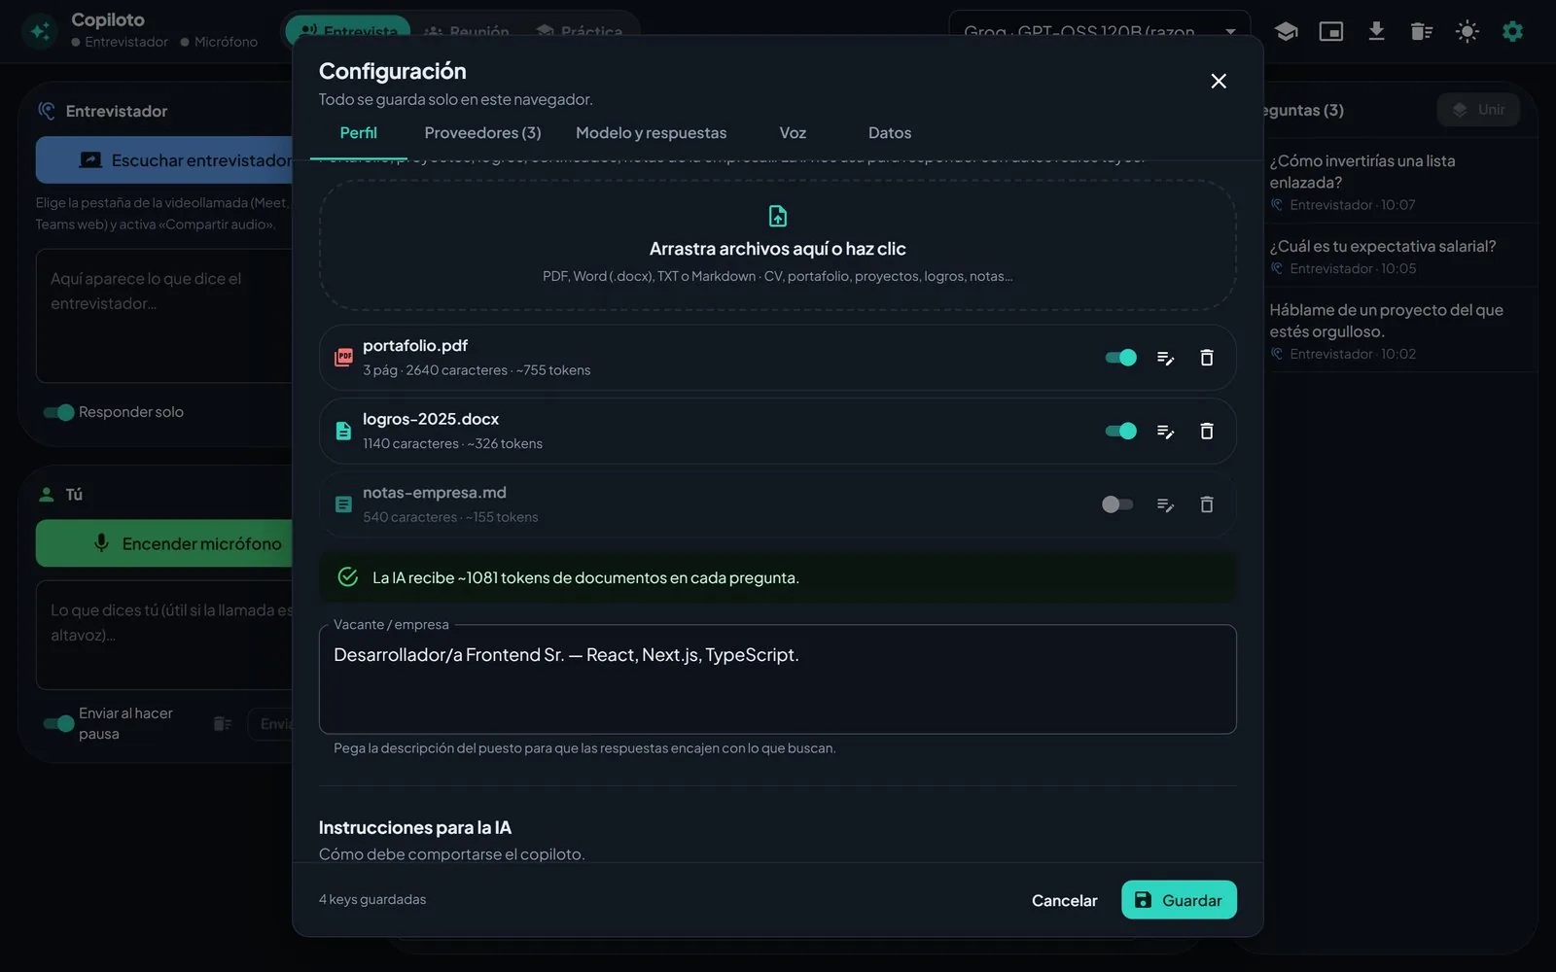This screenshot has width=1556, height=972.
Task: Toggle off portafolio.pdf document switch
Action: coord(1120,358)
